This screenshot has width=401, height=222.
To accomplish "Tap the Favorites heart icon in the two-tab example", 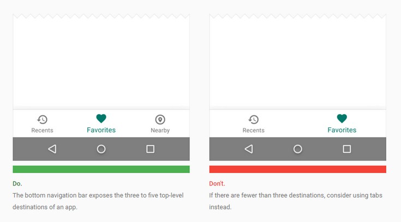I will [342, 119].
